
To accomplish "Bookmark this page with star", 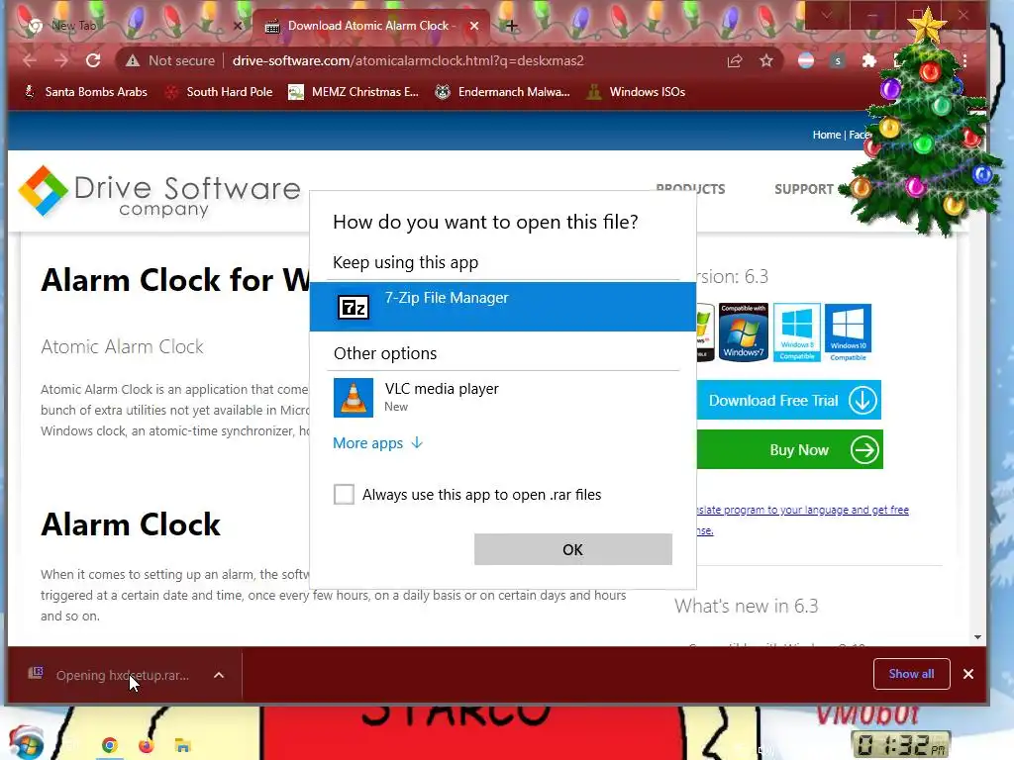I will click(766, 60).
